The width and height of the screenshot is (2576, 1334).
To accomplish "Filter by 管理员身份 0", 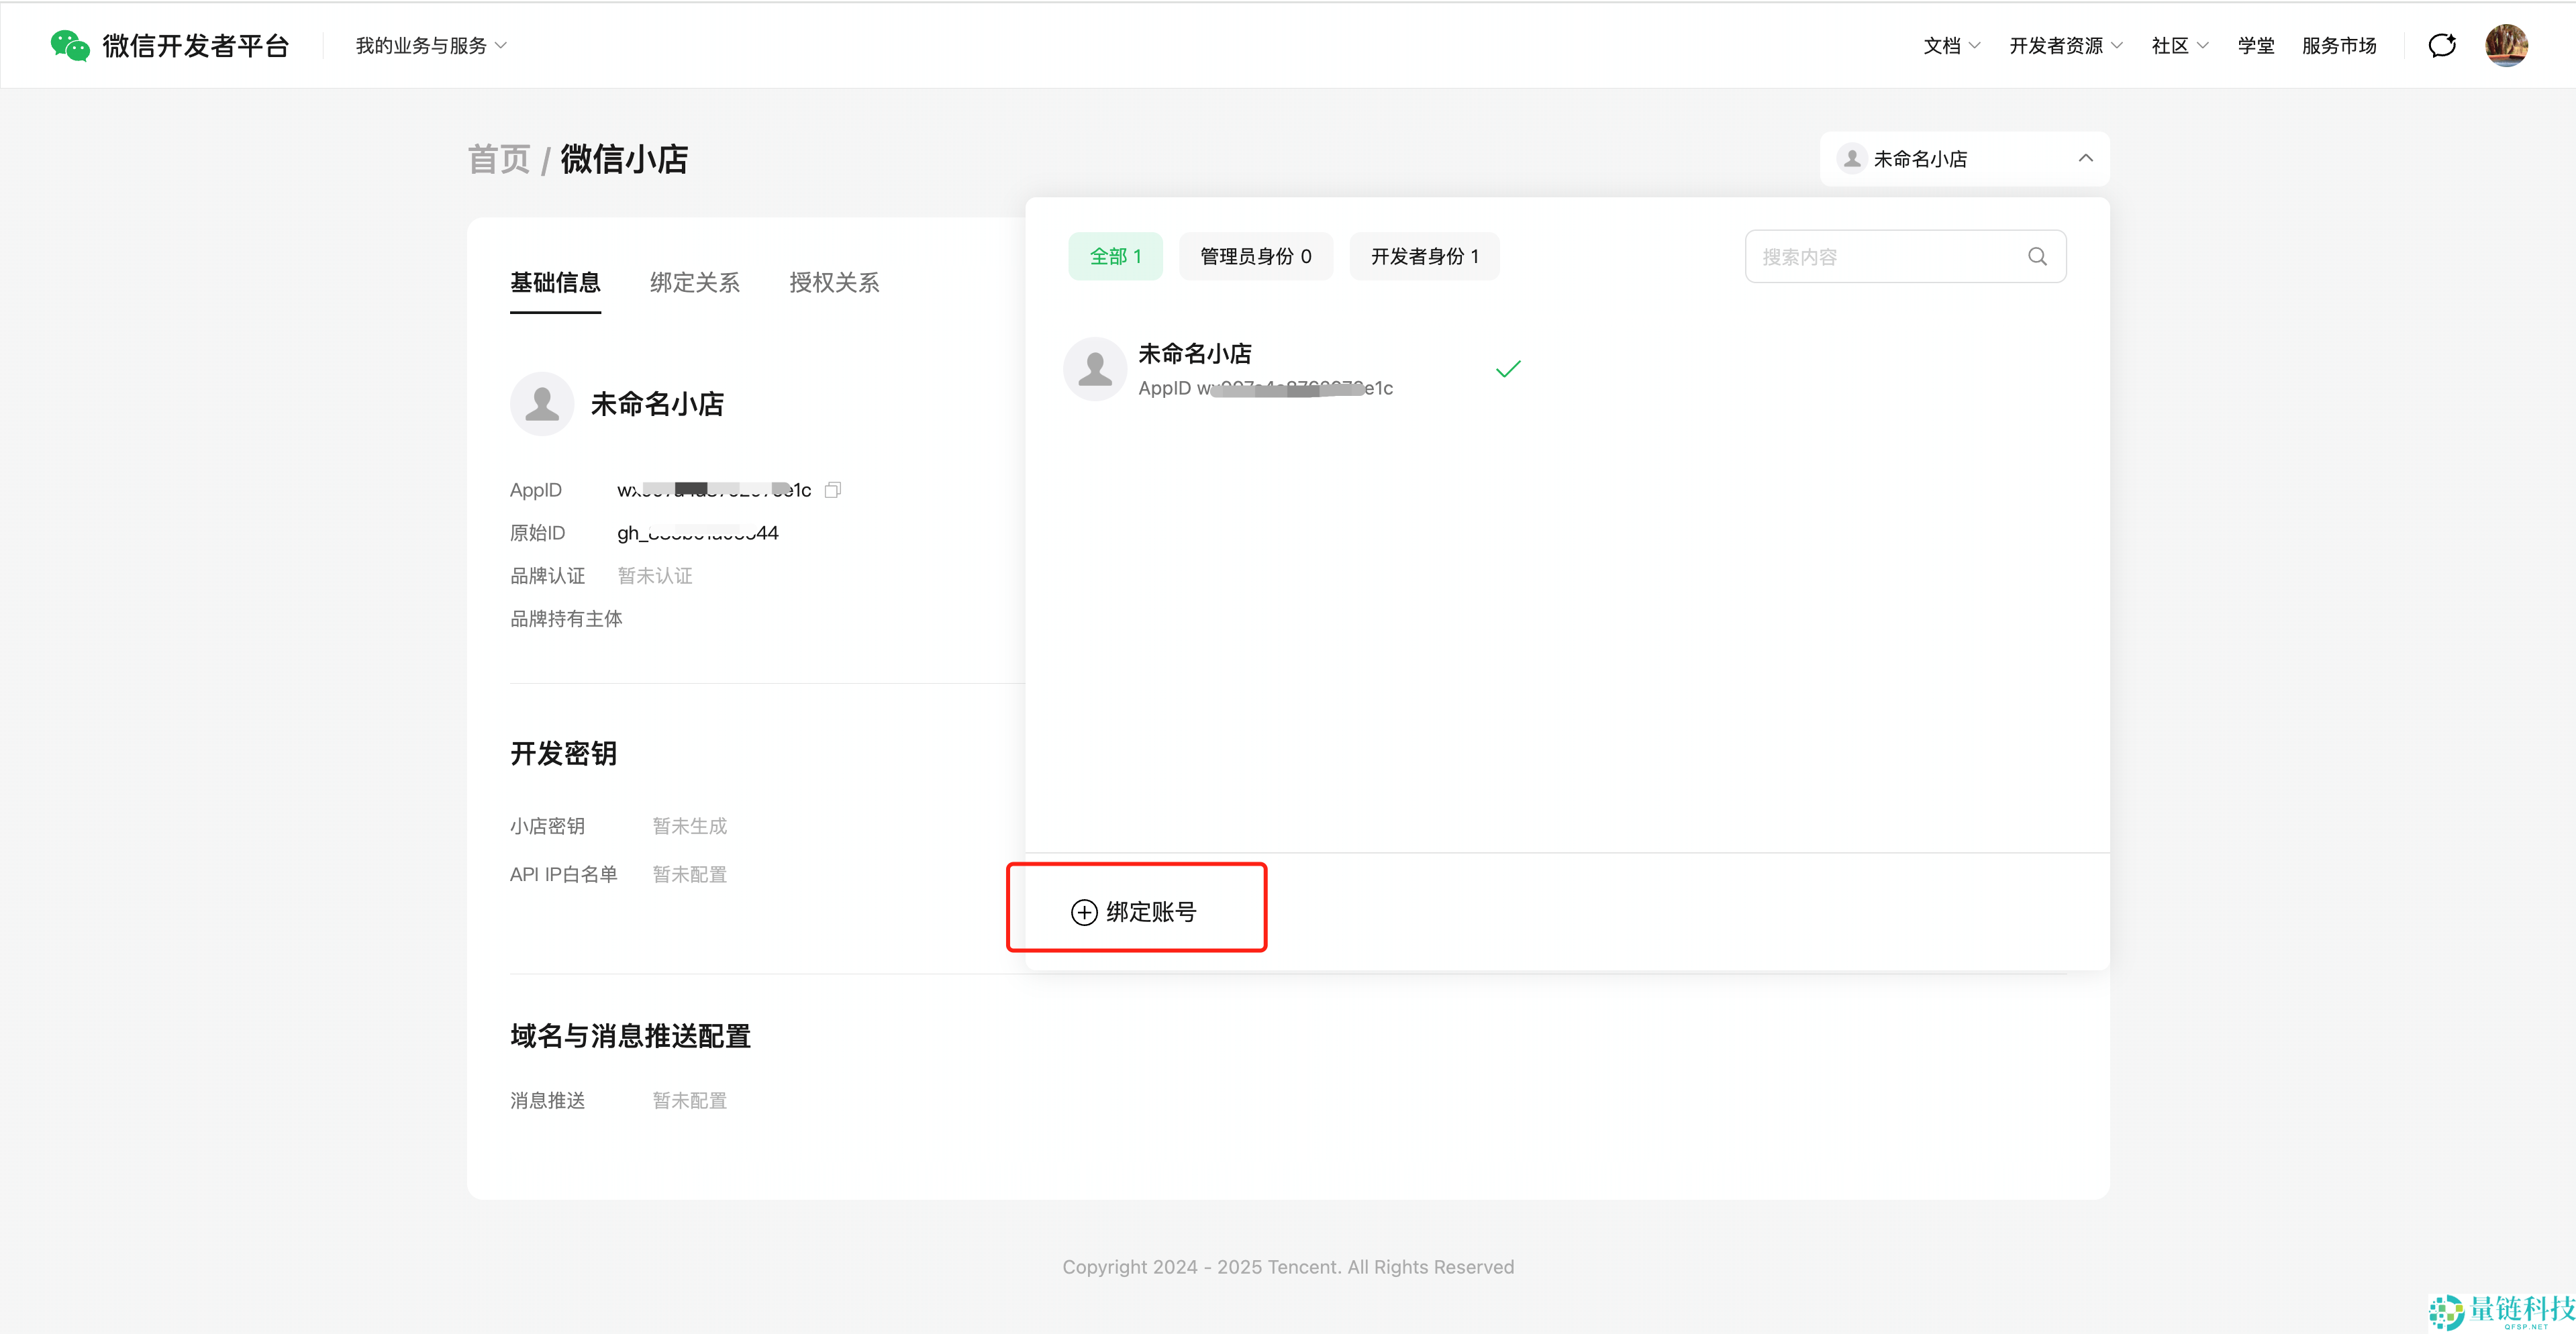I will tap(1256, 257).
